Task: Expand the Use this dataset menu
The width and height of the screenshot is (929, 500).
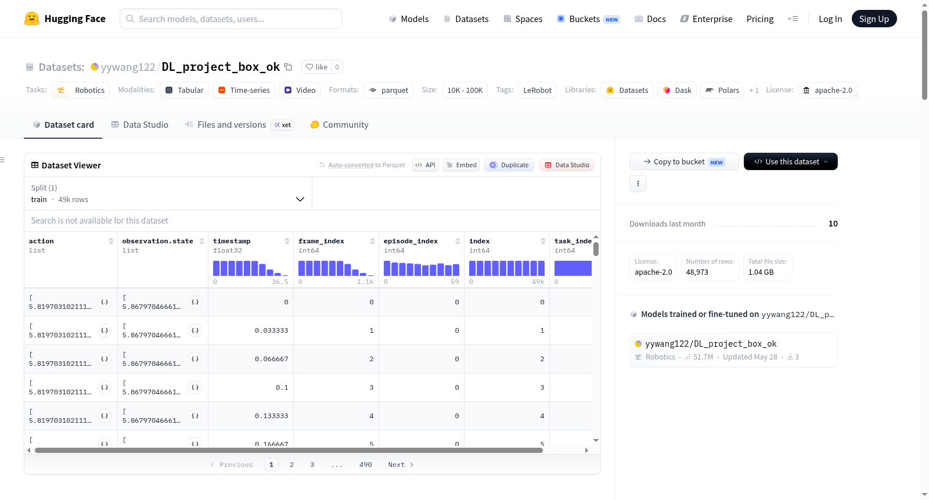Action: pyautogui.click(x=791, y=161)
